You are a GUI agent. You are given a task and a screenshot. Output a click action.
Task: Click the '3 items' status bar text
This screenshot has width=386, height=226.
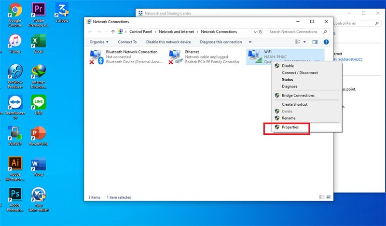pos(94,198)
